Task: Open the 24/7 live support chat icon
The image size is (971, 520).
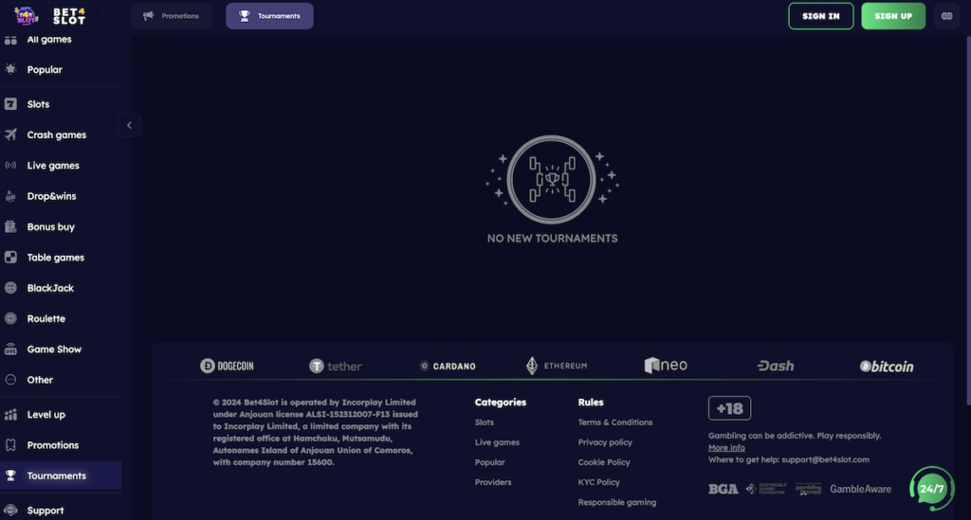Action: (931, 489)
